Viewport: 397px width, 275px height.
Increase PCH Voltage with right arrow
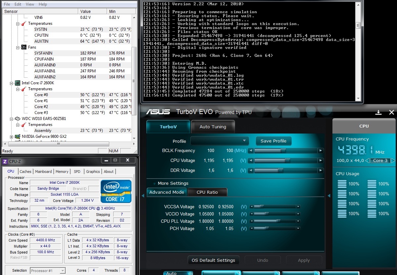tap(299, 228)
